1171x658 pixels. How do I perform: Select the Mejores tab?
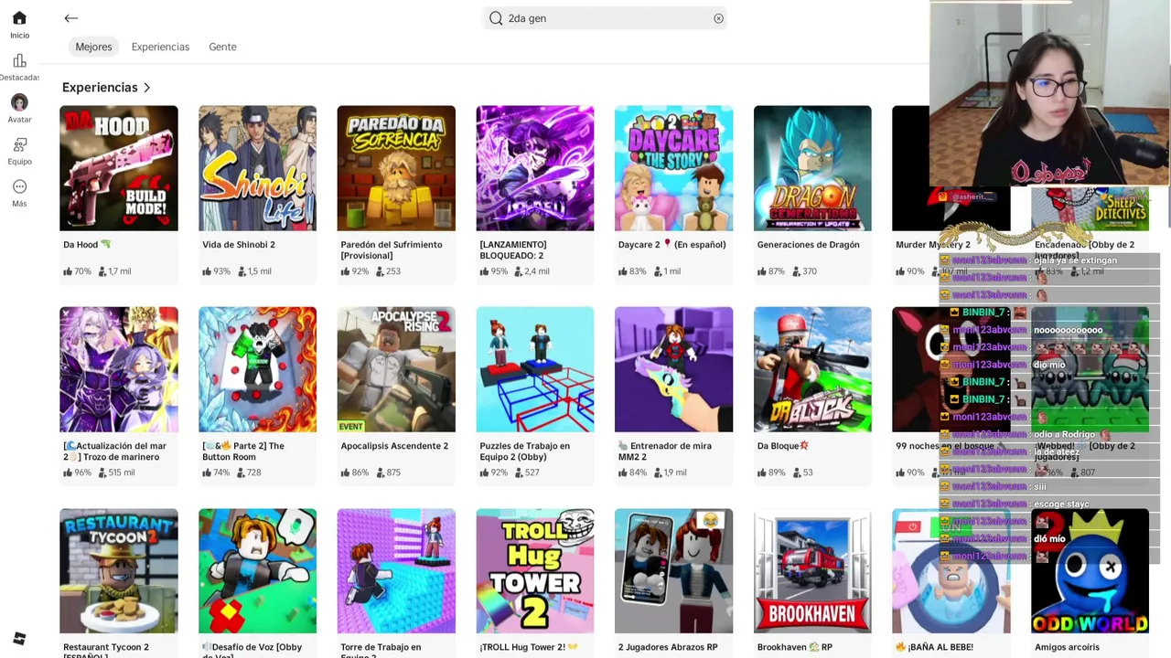[93, 47]
